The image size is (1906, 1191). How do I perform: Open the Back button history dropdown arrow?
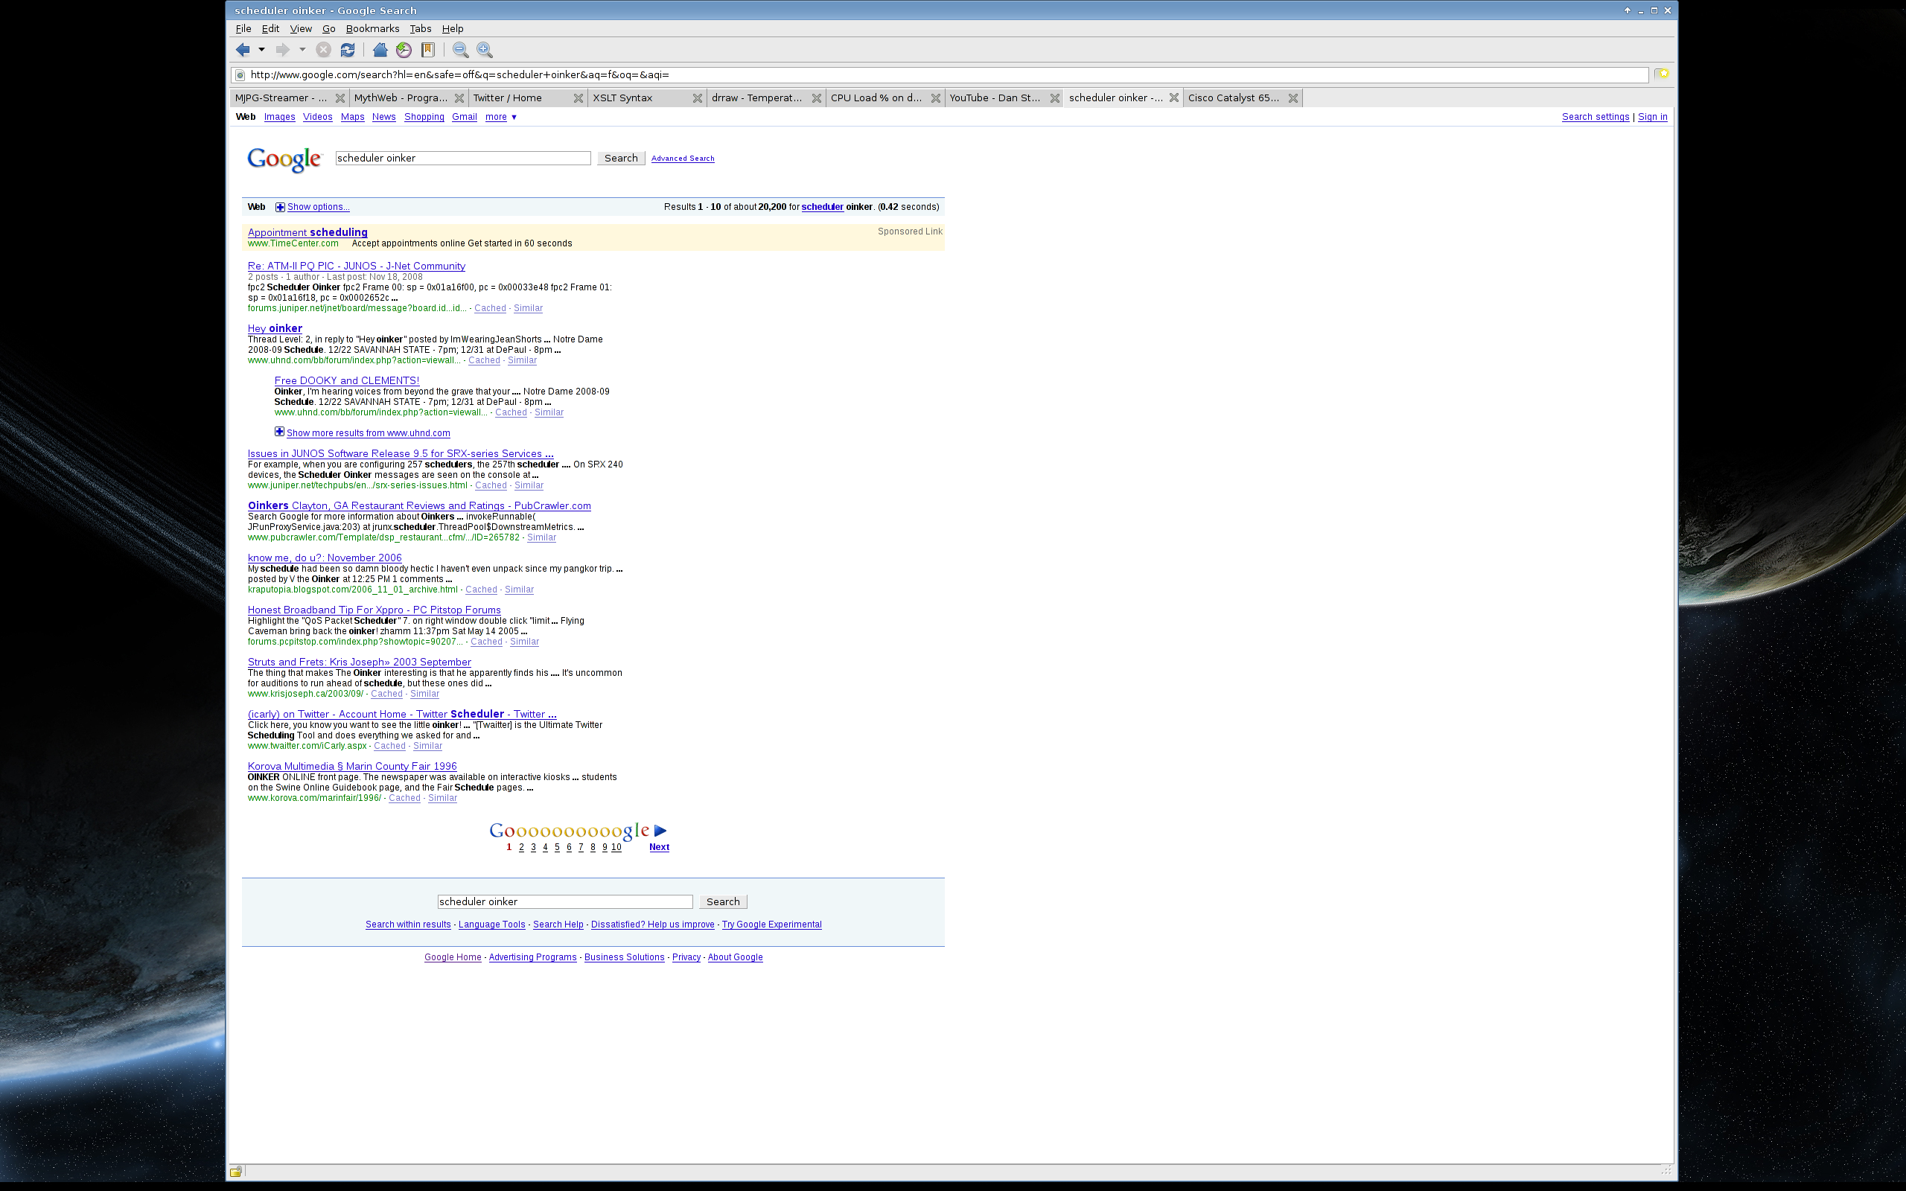261,50
